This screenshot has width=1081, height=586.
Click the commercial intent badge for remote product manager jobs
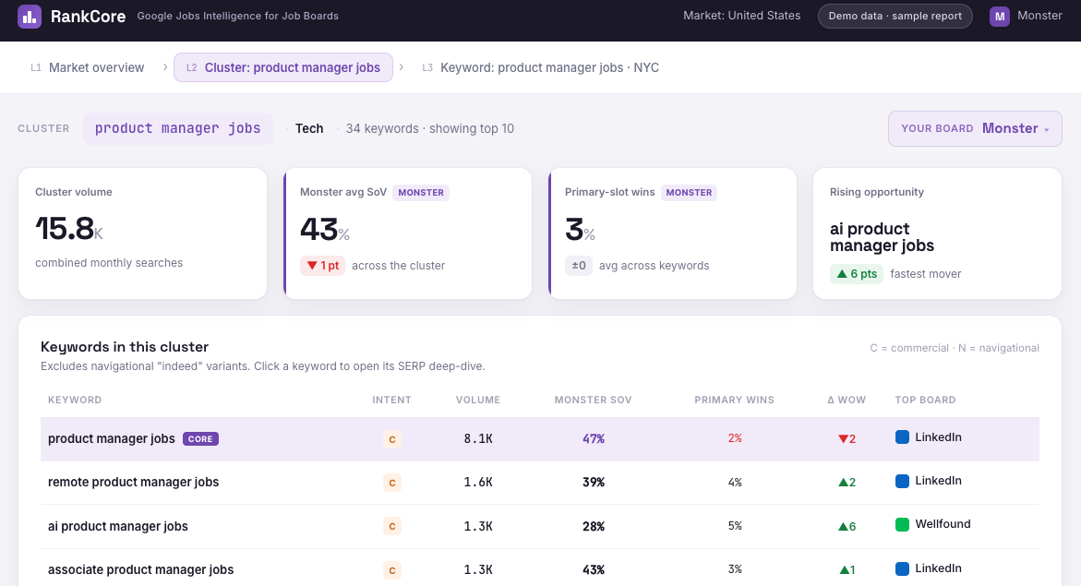tap(392, 483)
